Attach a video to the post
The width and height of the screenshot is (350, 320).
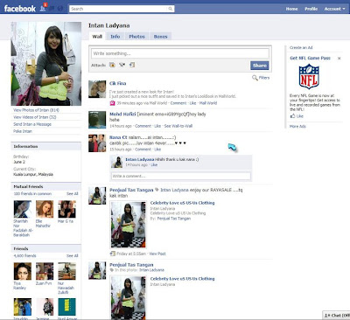122,65
